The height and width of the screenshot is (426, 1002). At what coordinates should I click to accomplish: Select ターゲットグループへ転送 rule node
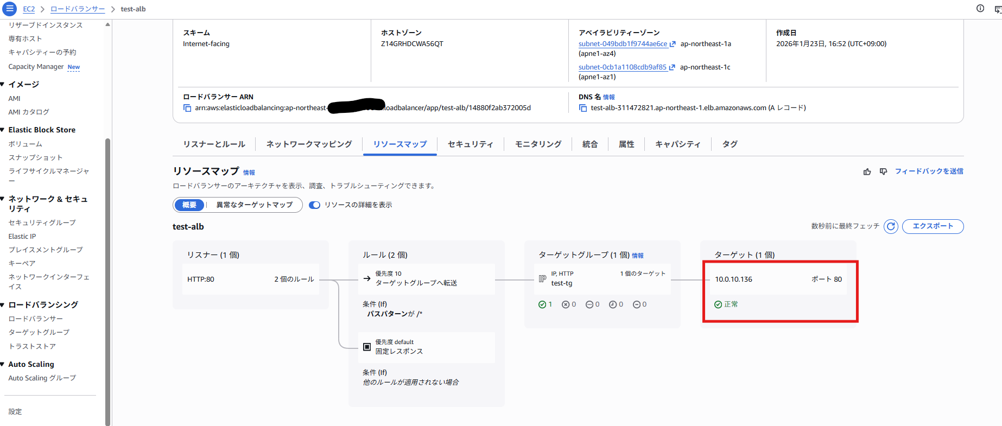[426, 279]
